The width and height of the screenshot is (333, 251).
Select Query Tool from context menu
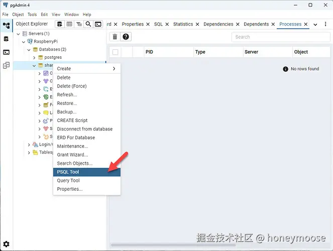87,181
